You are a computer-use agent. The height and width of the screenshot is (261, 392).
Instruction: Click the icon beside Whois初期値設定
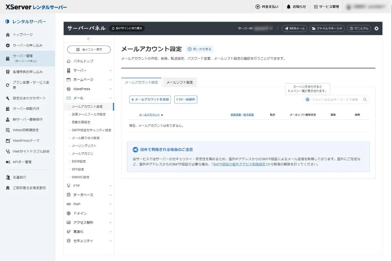(8, 130)
